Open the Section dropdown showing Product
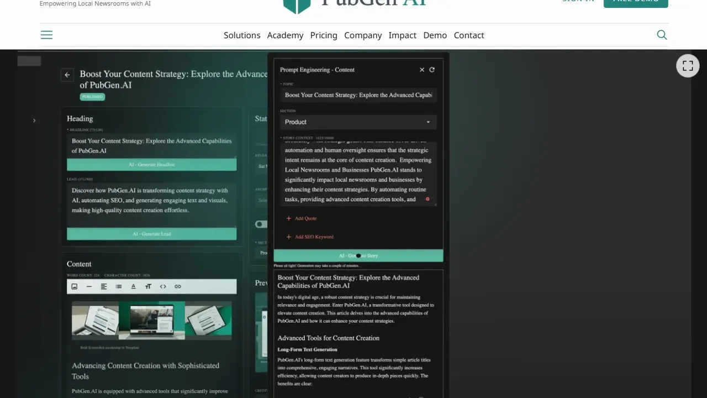The image size is (707, 398). click(358, 122)
